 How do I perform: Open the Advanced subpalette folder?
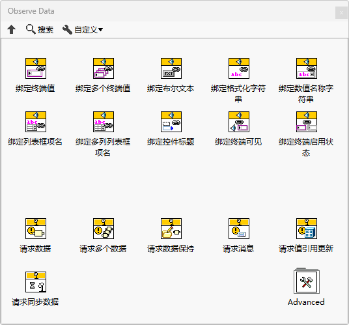[307, 281]
